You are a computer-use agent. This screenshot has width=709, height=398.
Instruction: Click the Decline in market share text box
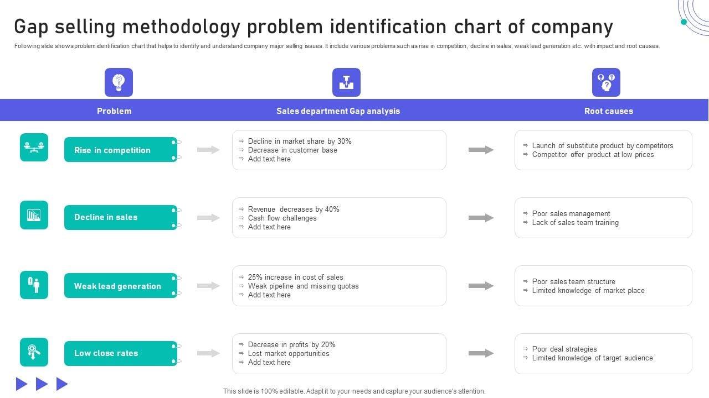coord(339,150)
